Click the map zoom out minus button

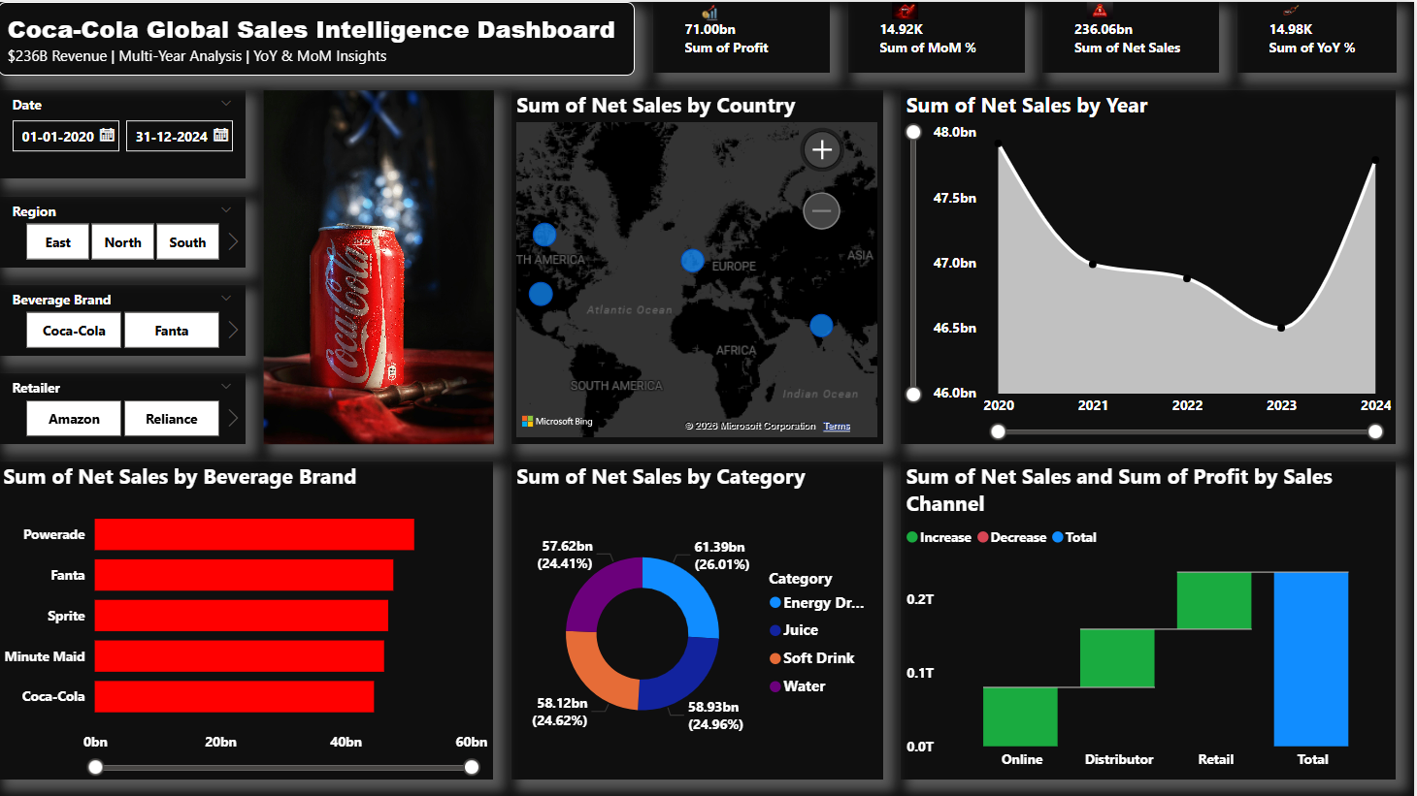(821, 210)
